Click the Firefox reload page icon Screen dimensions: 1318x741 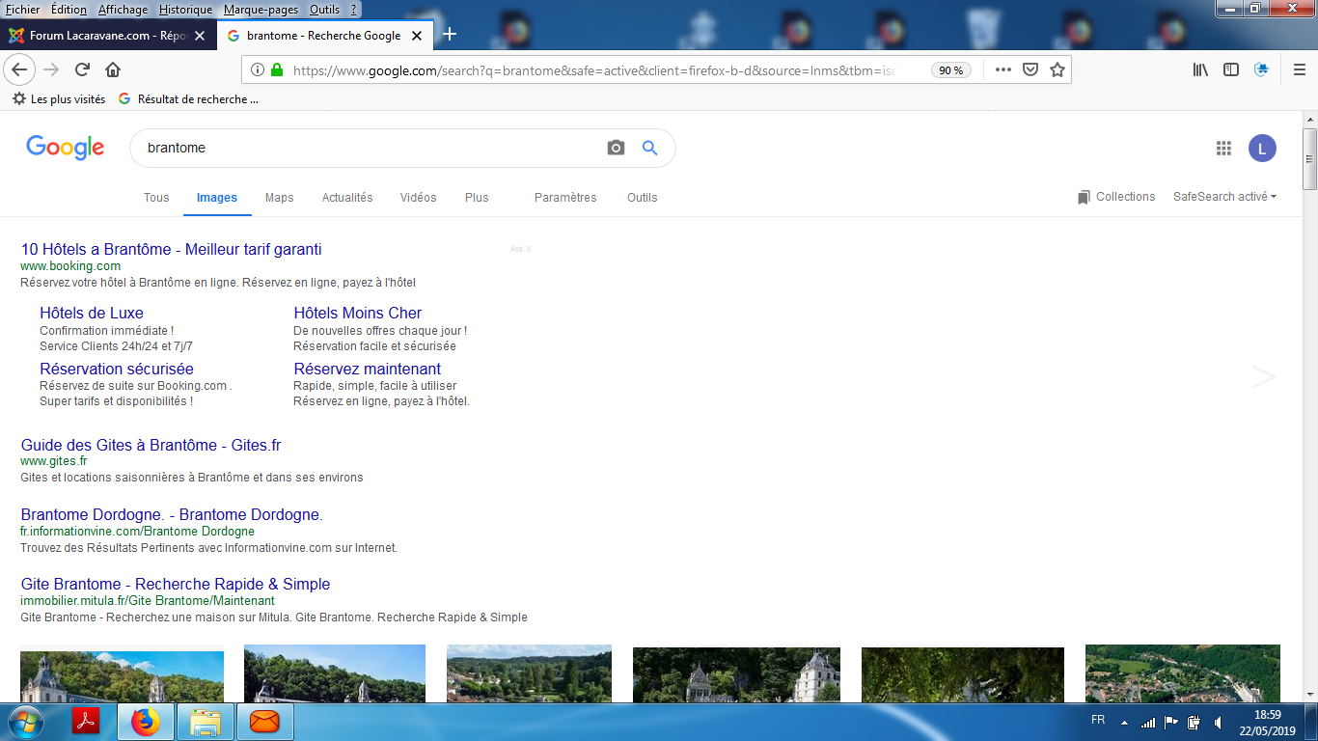(x=82, y=69)
